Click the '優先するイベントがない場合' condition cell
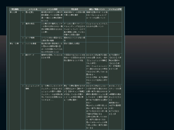174x130 pixels. 74,39
